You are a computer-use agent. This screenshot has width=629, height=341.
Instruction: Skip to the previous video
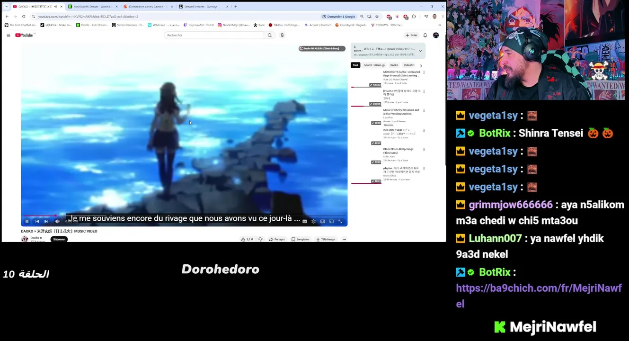[x=37, y=221]
